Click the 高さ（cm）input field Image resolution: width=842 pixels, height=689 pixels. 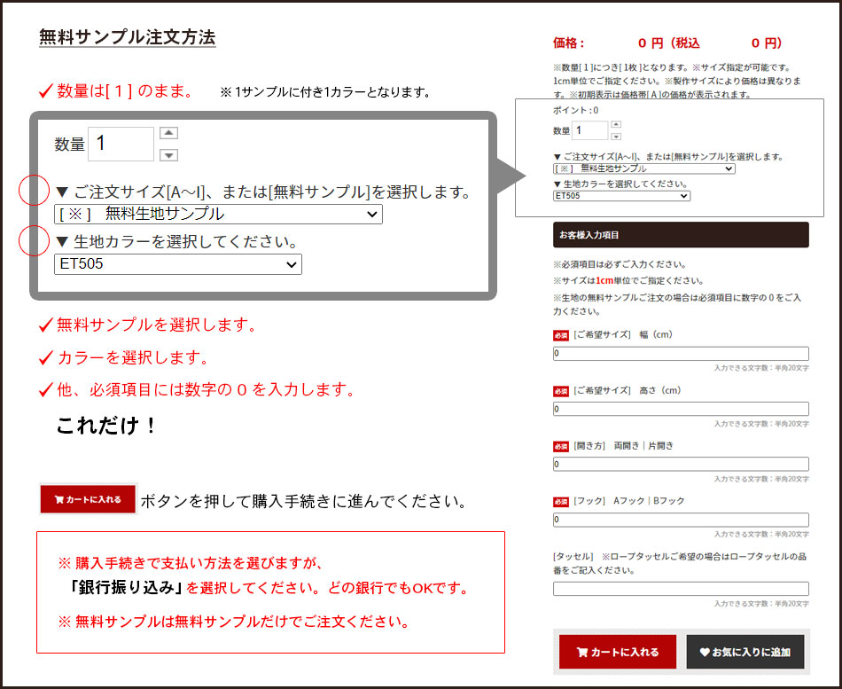pos(681,409)
